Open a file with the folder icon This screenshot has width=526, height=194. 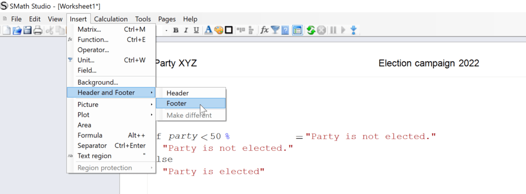[17, 30]
